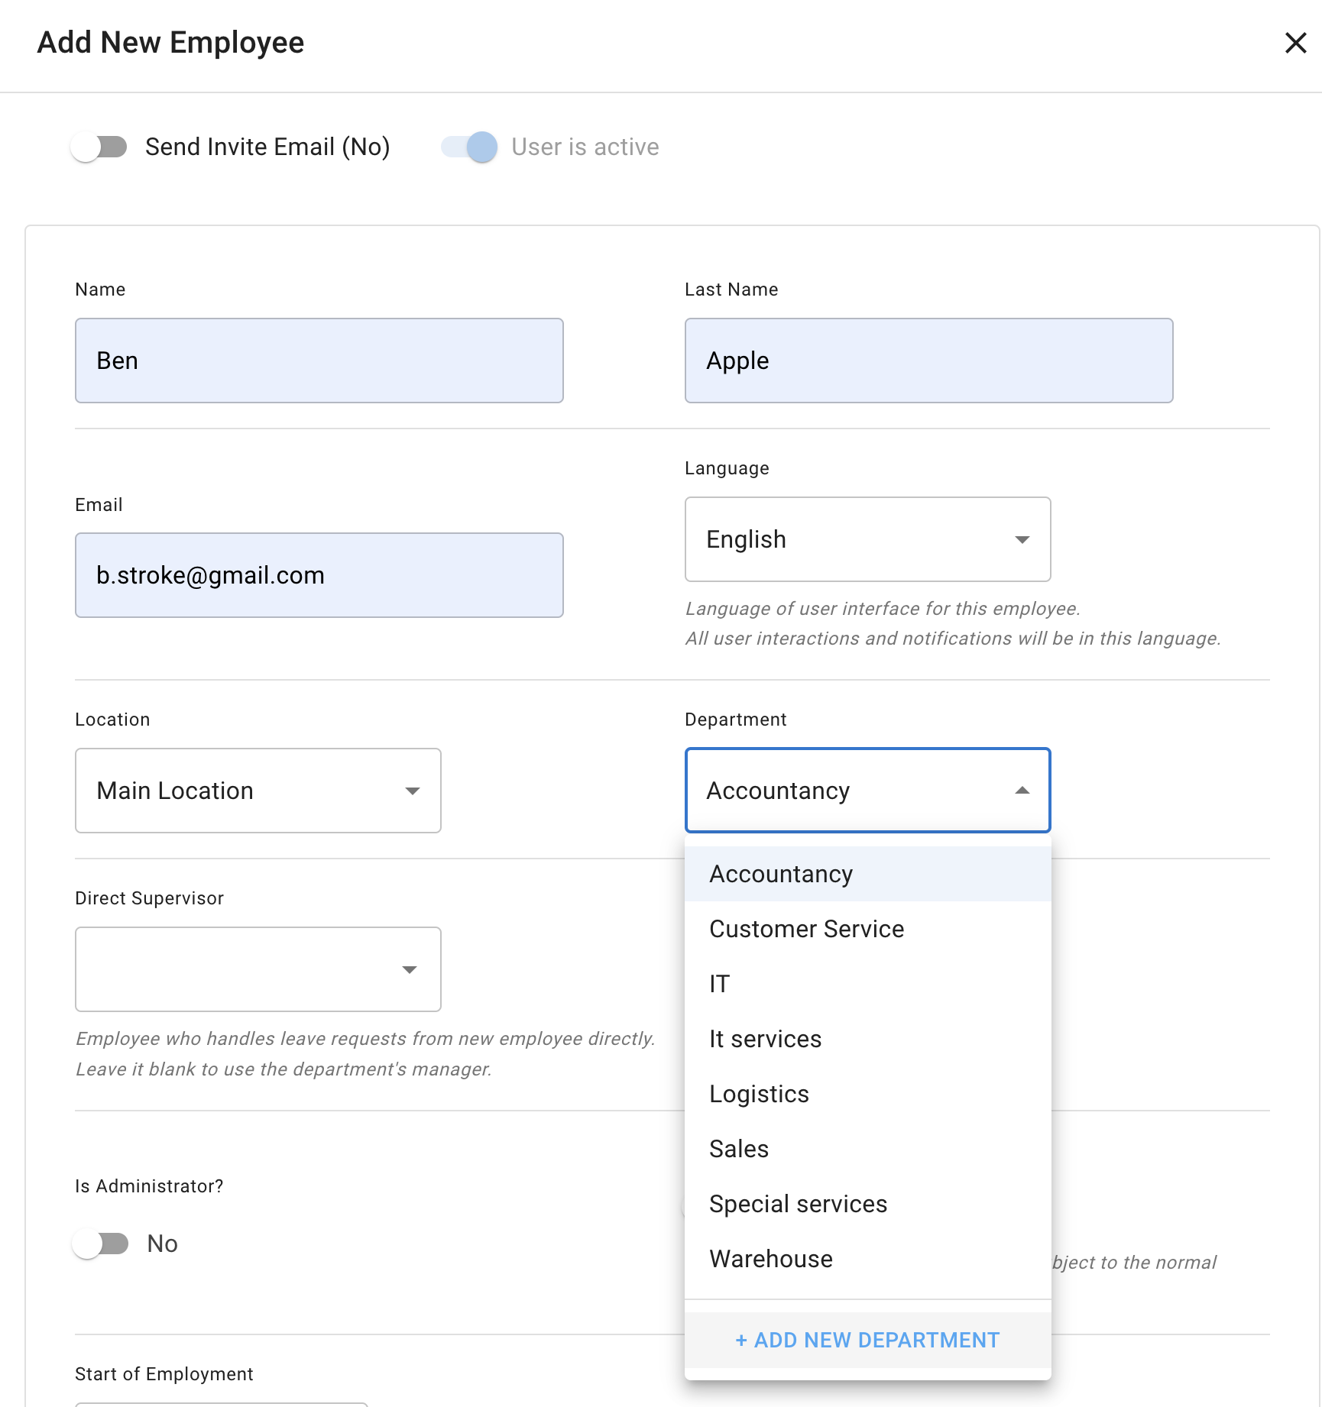This screenshot has height=1407, width=1322.
Task: Close the Add New Employee dialog
Action: tap(1295, 43)
